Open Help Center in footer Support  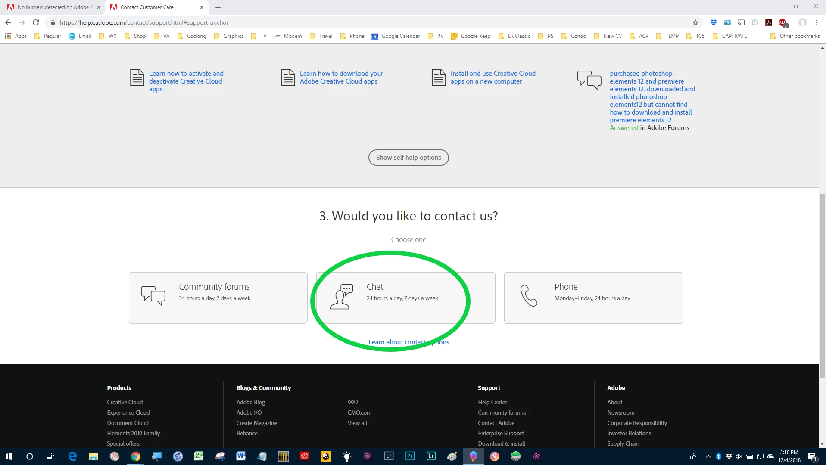point(492,402)
